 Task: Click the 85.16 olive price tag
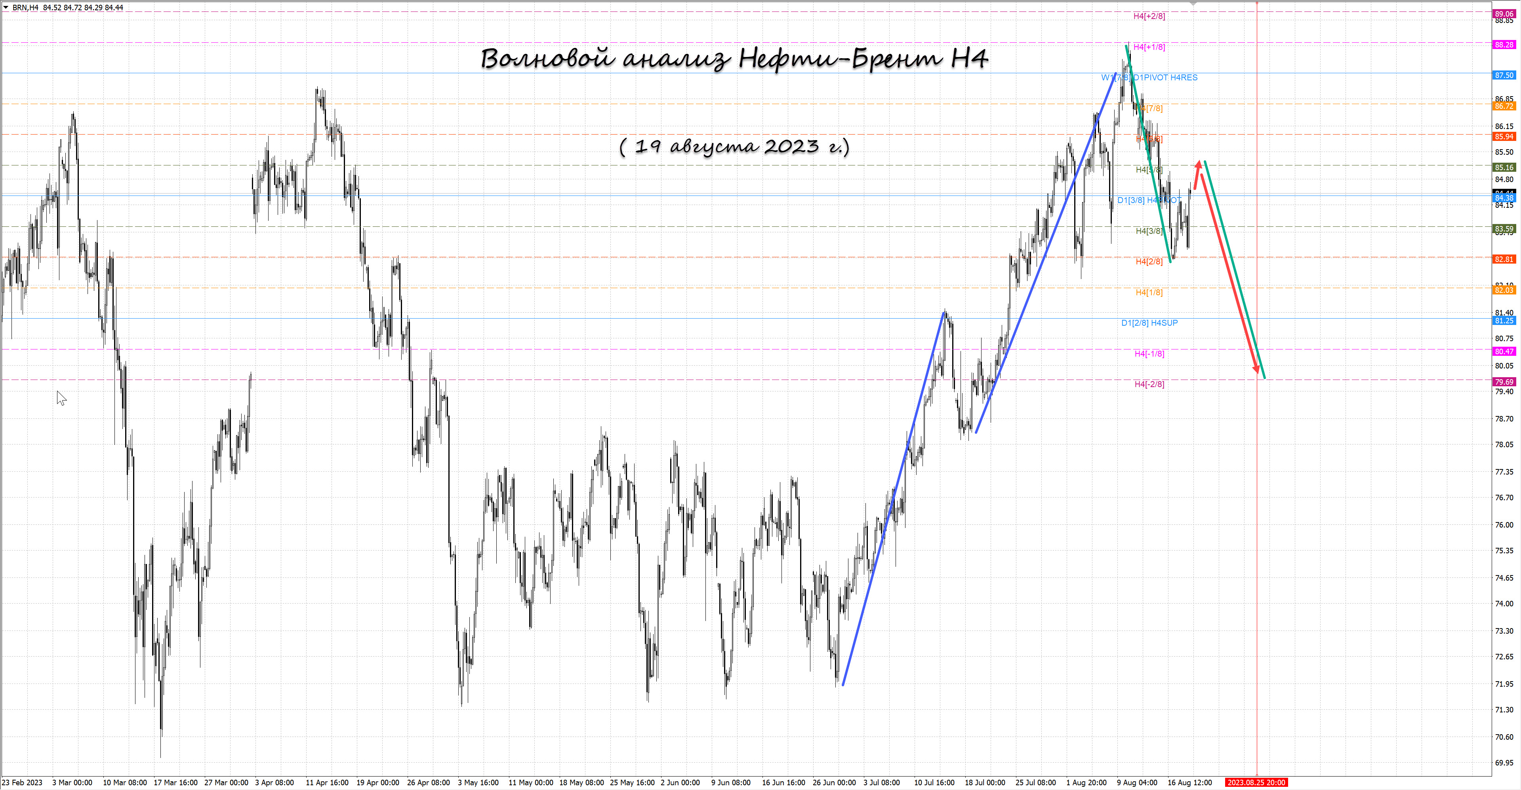(x=1504, y=167)
